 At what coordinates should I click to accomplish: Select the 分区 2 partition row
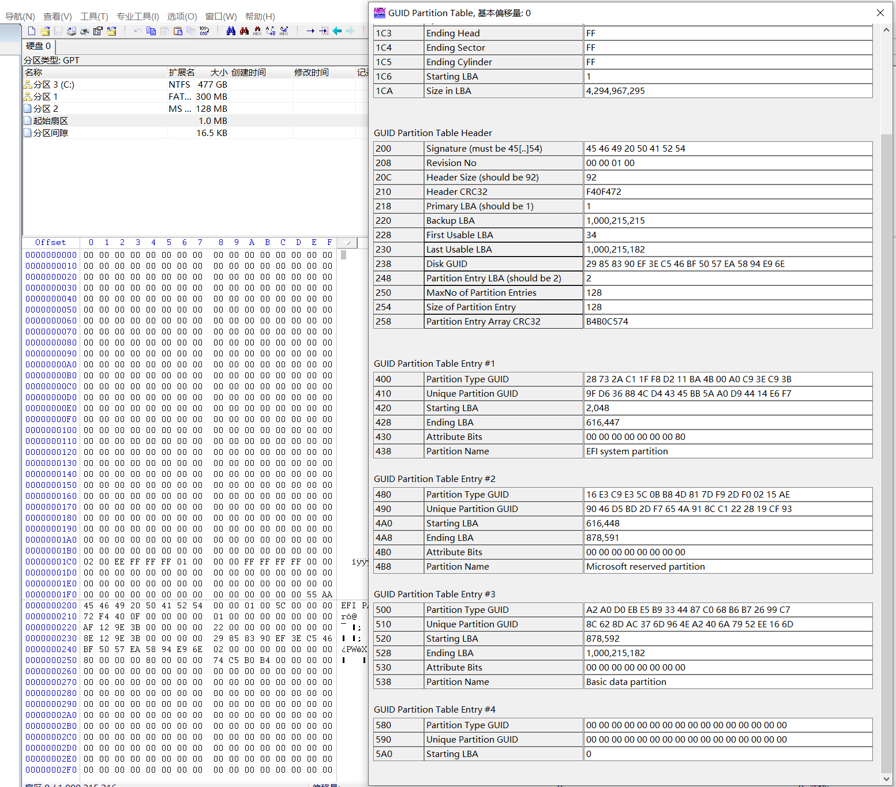click(195, 109)
